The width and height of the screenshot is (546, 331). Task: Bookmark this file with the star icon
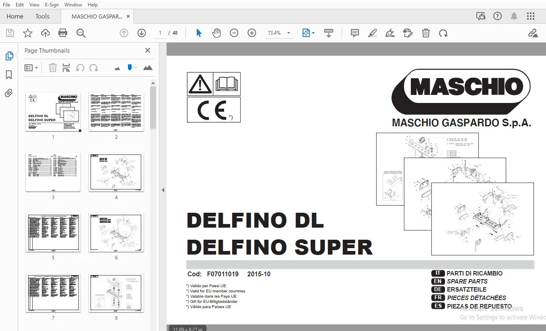click(x=28, y=33)
